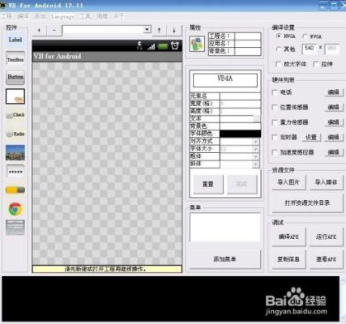Click the empty 菜单 list box
Screen dimensions: 346x324
[x=225, y=227]
